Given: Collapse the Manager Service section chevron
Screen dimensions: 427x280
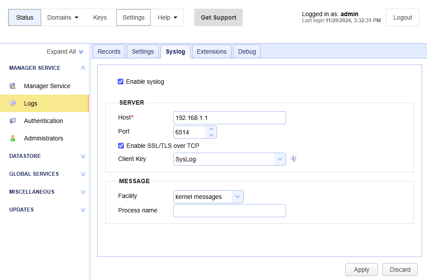Looking at the screenshot, I should point(83,68).
